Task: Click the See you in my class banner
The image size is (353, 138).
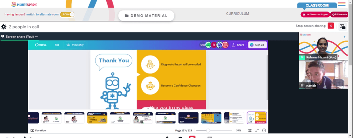Action: 171,105
